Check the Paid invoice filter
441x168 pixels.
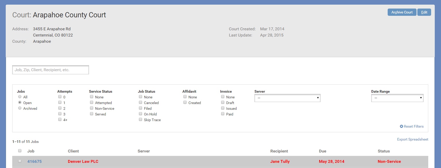[x=223, y=114]
